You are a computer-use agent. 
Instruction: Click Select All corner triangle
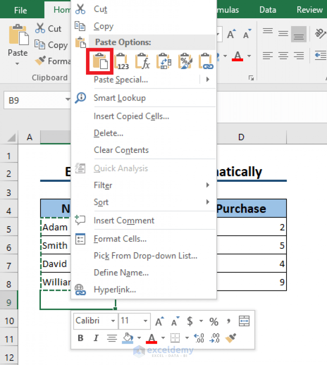point(11,137)
